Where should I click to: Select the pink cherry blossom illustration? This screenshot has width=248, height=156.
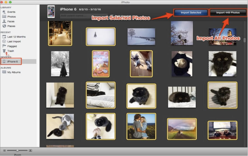point(101,64)
